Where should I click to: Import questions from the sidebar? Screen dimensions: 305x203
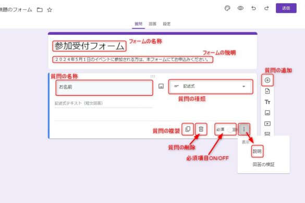(x=267, y=91)
